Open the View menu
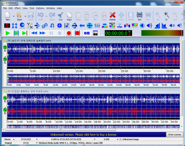 point(25,8)
